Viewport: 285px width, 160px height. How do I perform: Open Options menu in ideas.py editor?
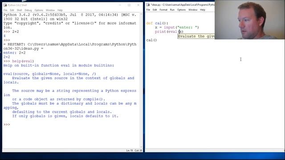pyautogui.click(x=181, y=10)
